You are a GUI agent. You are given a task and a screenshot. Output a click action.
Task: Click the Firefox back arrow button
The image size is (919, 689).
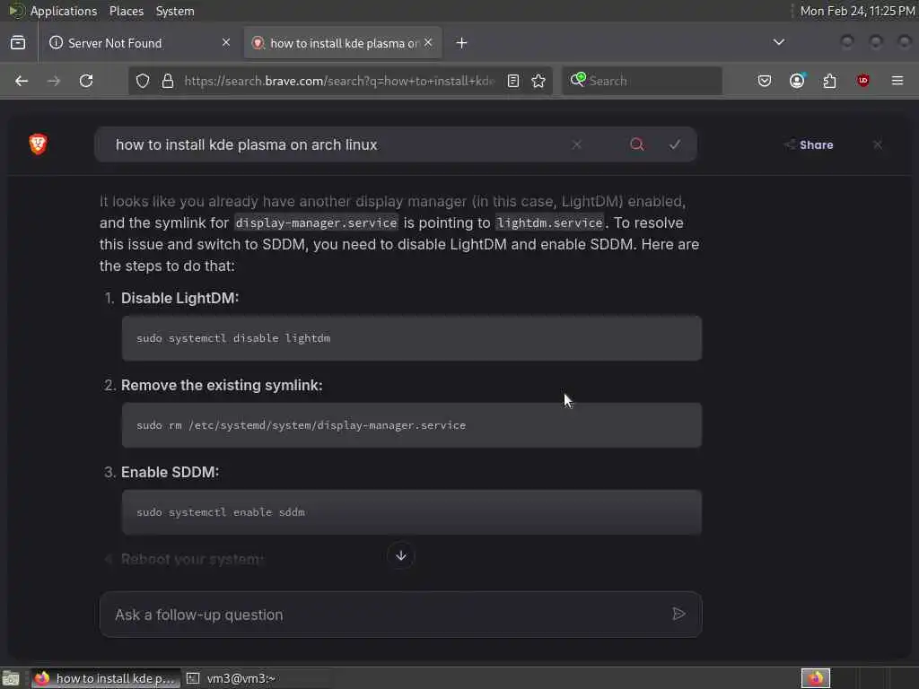(22, 81)
